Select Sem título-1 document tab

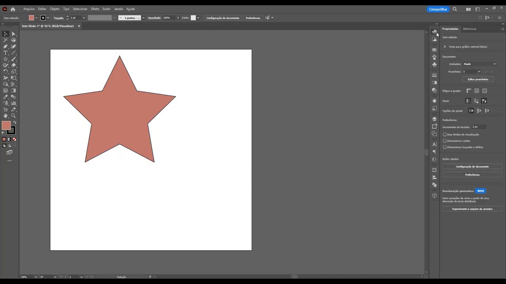pos(48,26)
